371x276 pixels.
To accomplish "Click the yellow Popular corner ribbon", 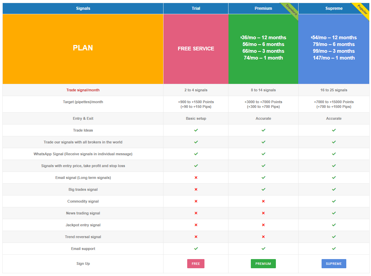I will click(362, 9).
